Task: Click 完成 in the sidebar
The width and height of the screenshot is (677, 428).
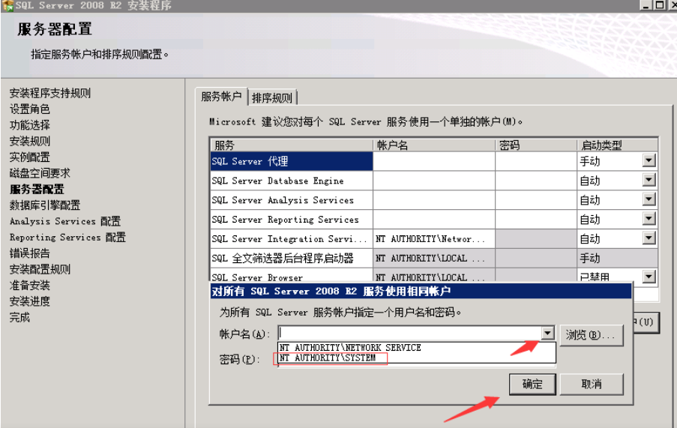Action: 19,318
